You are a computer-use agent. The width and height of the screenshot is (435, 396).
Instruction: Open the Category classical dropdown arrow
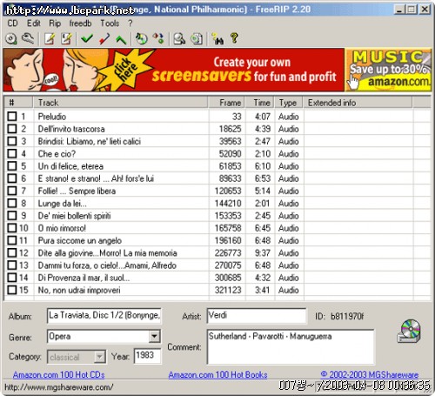coord(99,357)
